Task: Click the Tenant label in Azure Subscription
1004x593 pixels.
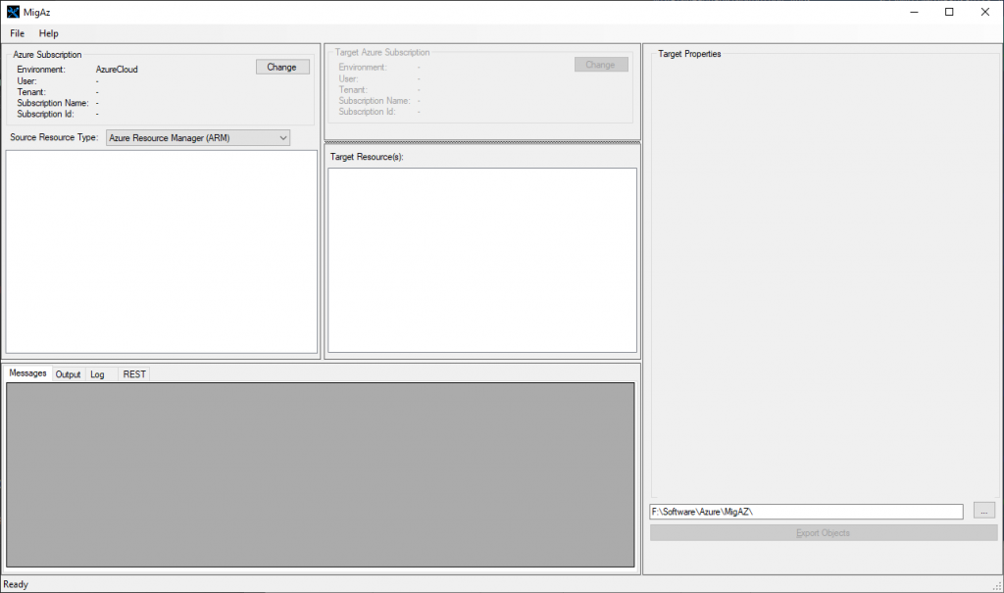Action: coord(31,92)
